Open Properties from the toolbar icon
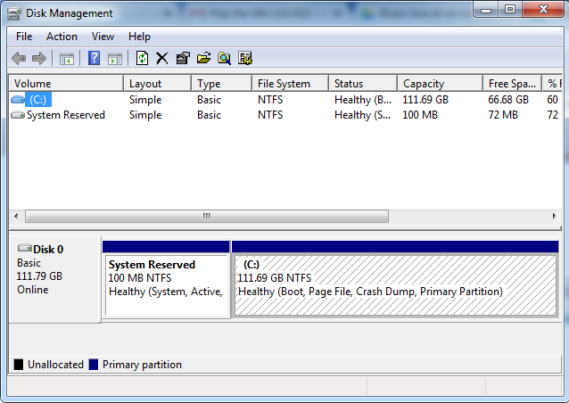 coord(183,58)
